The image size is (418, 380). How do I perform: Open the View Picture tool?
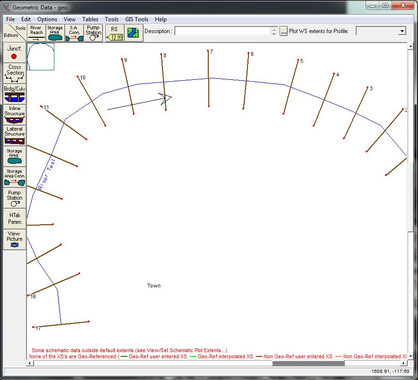(x=14, y=238)
